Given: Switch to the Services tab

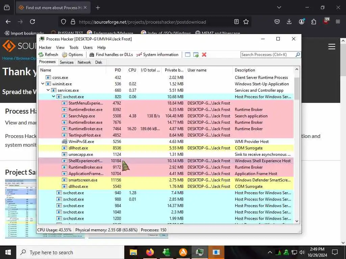Looking at the screenshot, I should point(67,62).
